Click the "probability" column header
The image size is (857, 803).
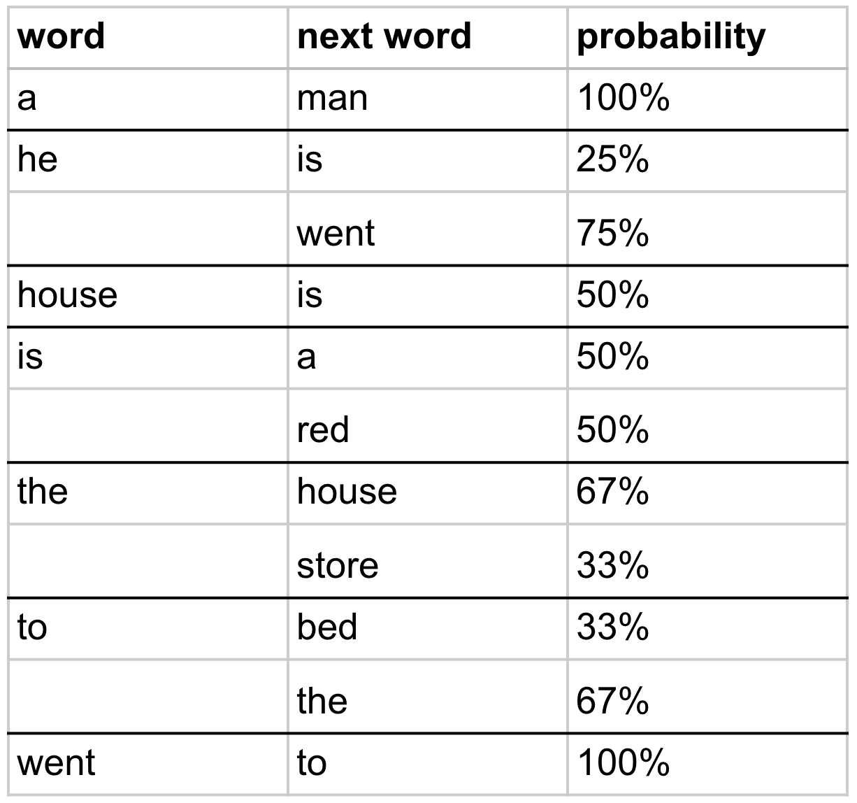[670, 36]
